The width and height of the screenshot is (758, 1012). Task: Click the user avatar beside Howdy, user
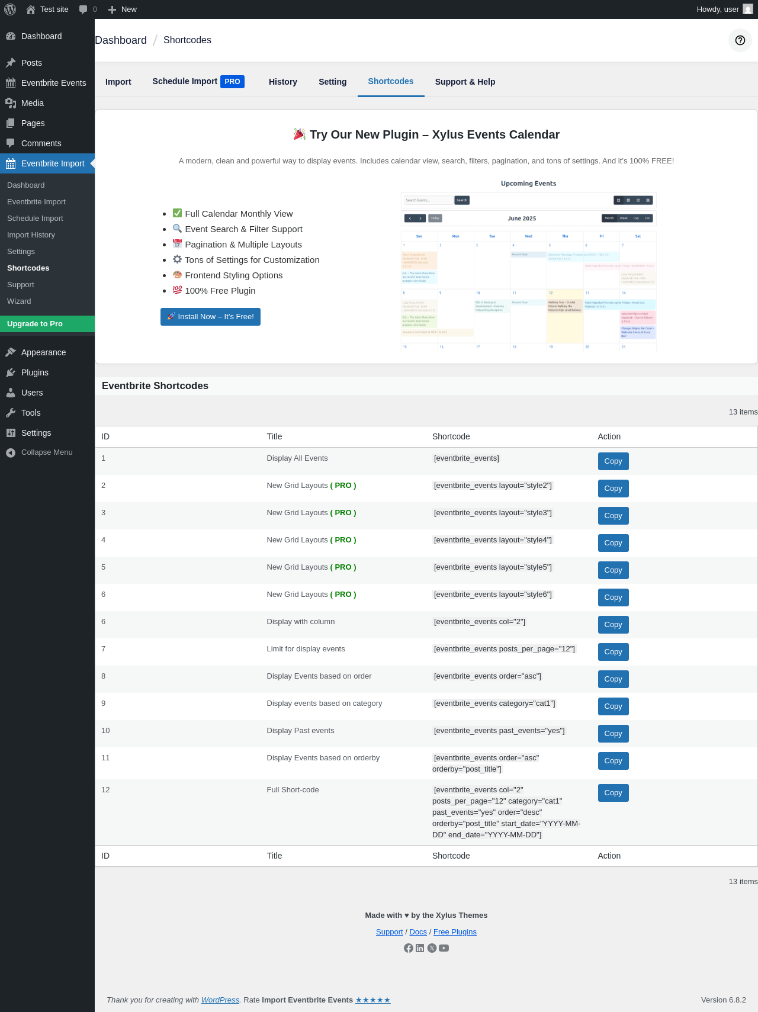tap(748, 9)
